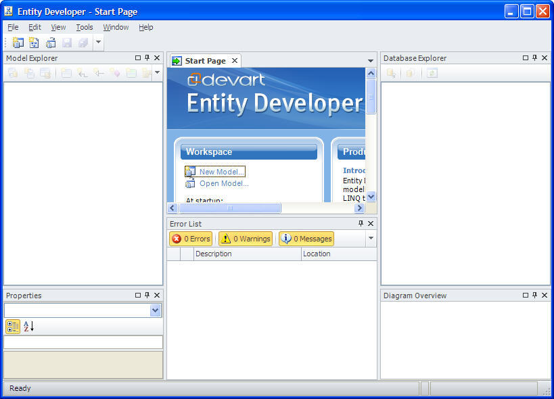This screenshot has width=554, height=399.
Task: Open the Error List toolbar dropdown arrow
Action: pos(371,238)
